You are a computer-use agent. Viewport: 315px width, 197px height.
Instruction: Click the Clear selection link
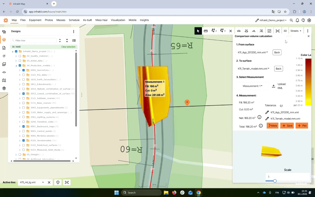click(x=68, y=47)
